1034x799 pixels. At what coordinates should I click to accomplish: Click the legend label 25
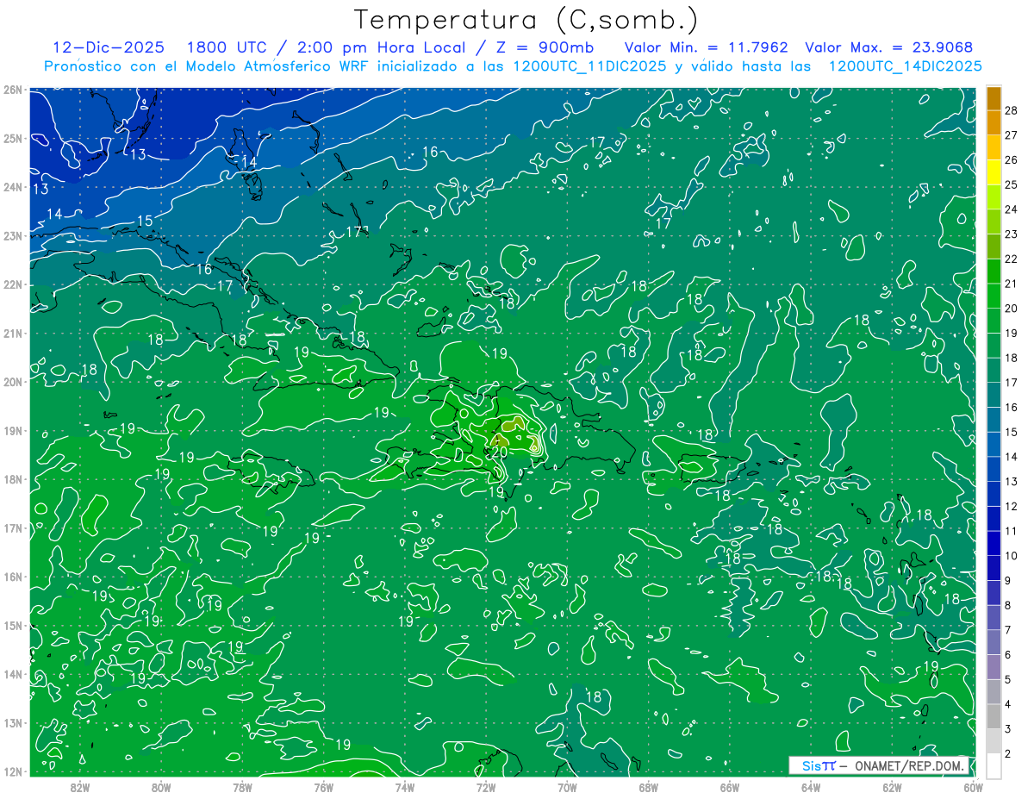point(1011,184)
